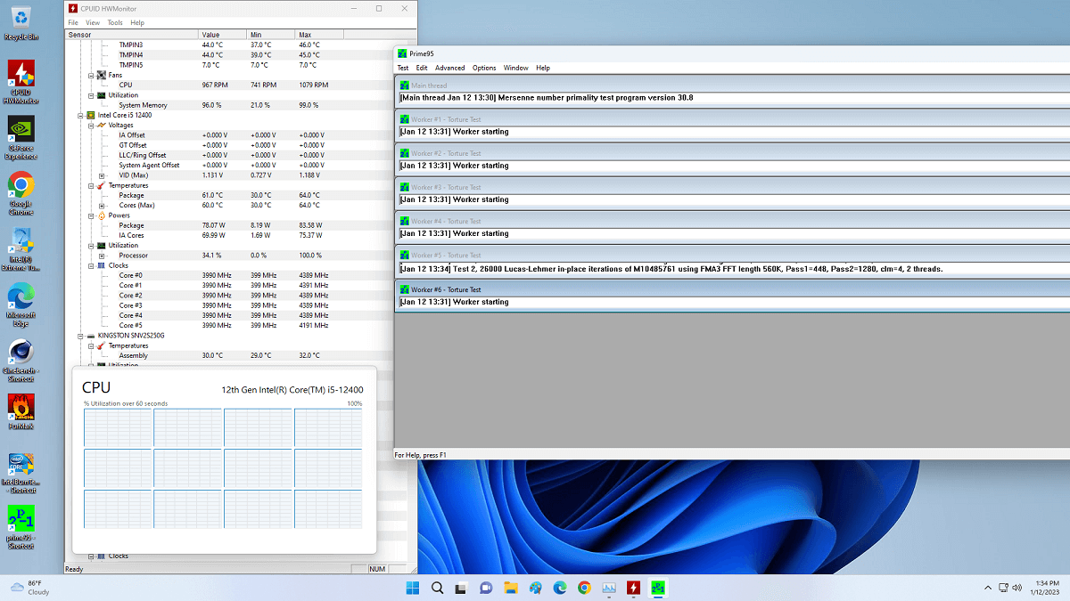Select the Cinebench desktop shortcut

[x=21, y=359]
